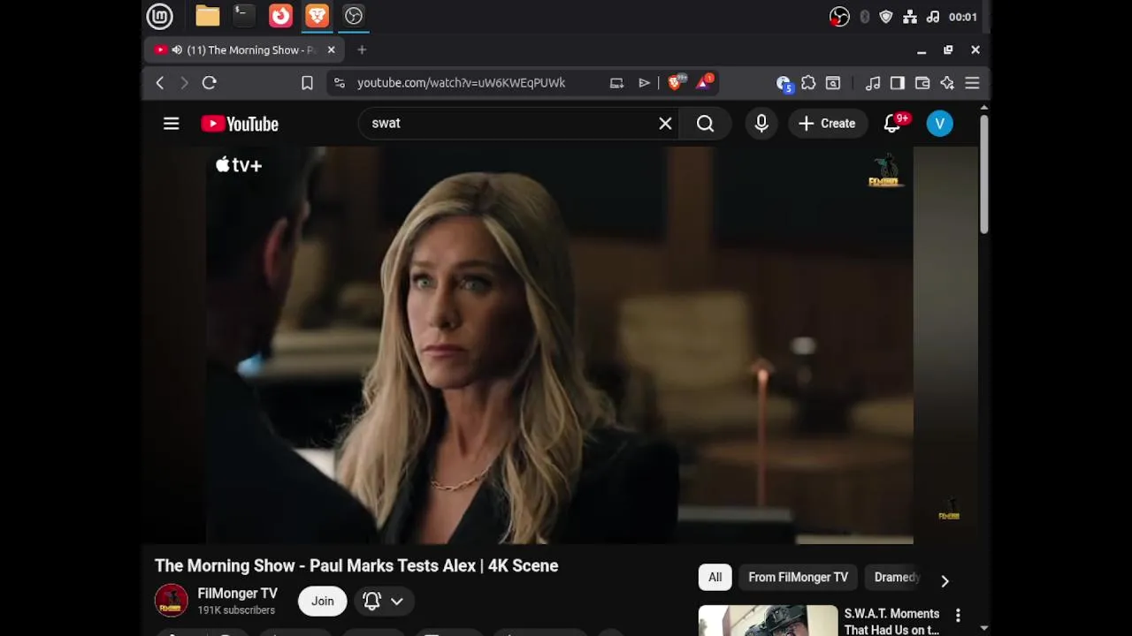Image resolution: width=1132 pixels, height=636 pixels.
Task: Click the scrollbar down arrow
Action: pyautogui.click(x=983, y=628)
